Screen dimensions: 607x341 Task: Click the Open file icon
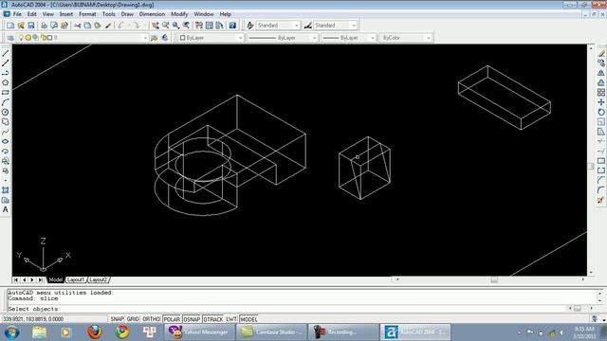coord(21,26)
